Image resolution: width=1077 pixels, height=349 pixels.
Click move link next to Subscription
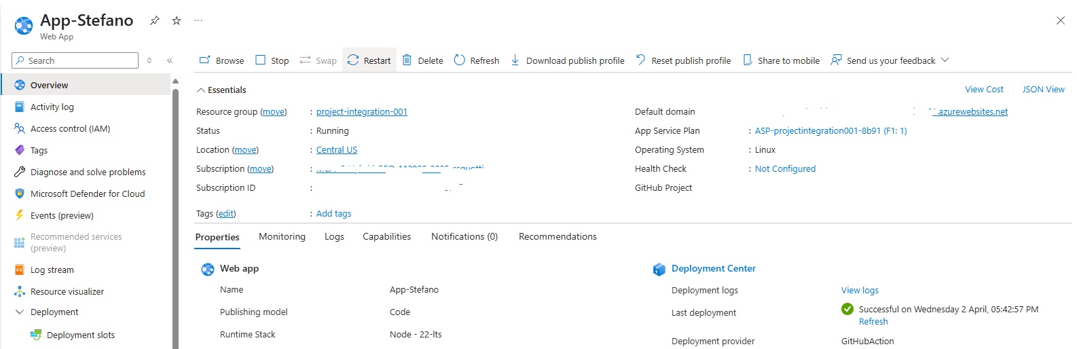click(260, 168)
